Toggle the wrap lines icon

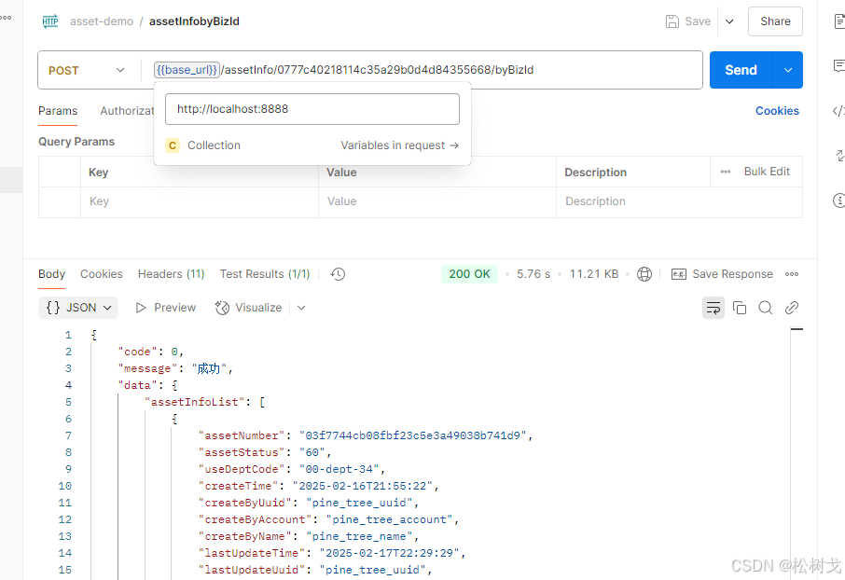[x=713, y=308]
